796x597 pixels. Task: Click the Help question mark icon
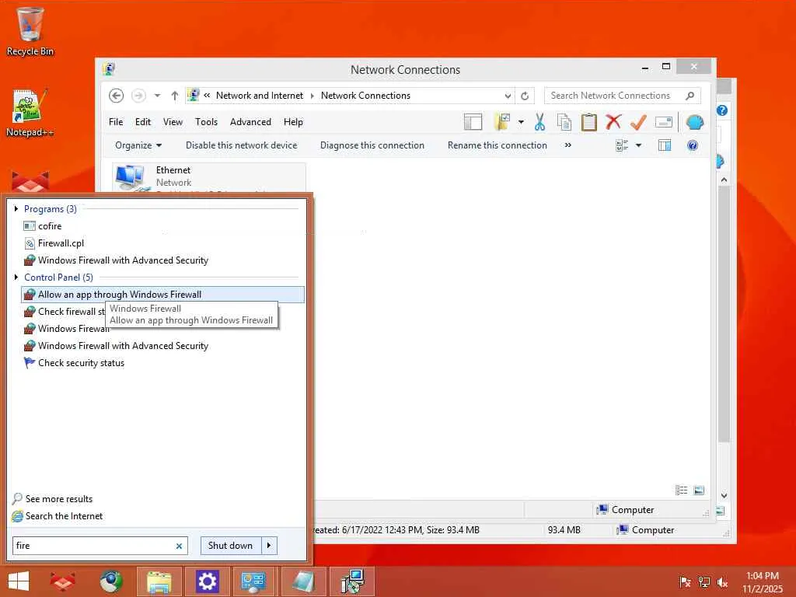click(693, 145)
